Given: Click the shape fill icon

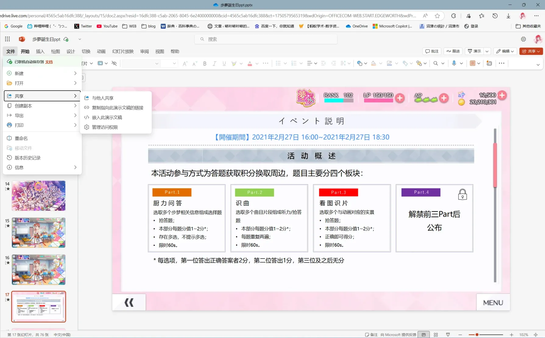Looking at the screenshot, I should tap(373, 63).
